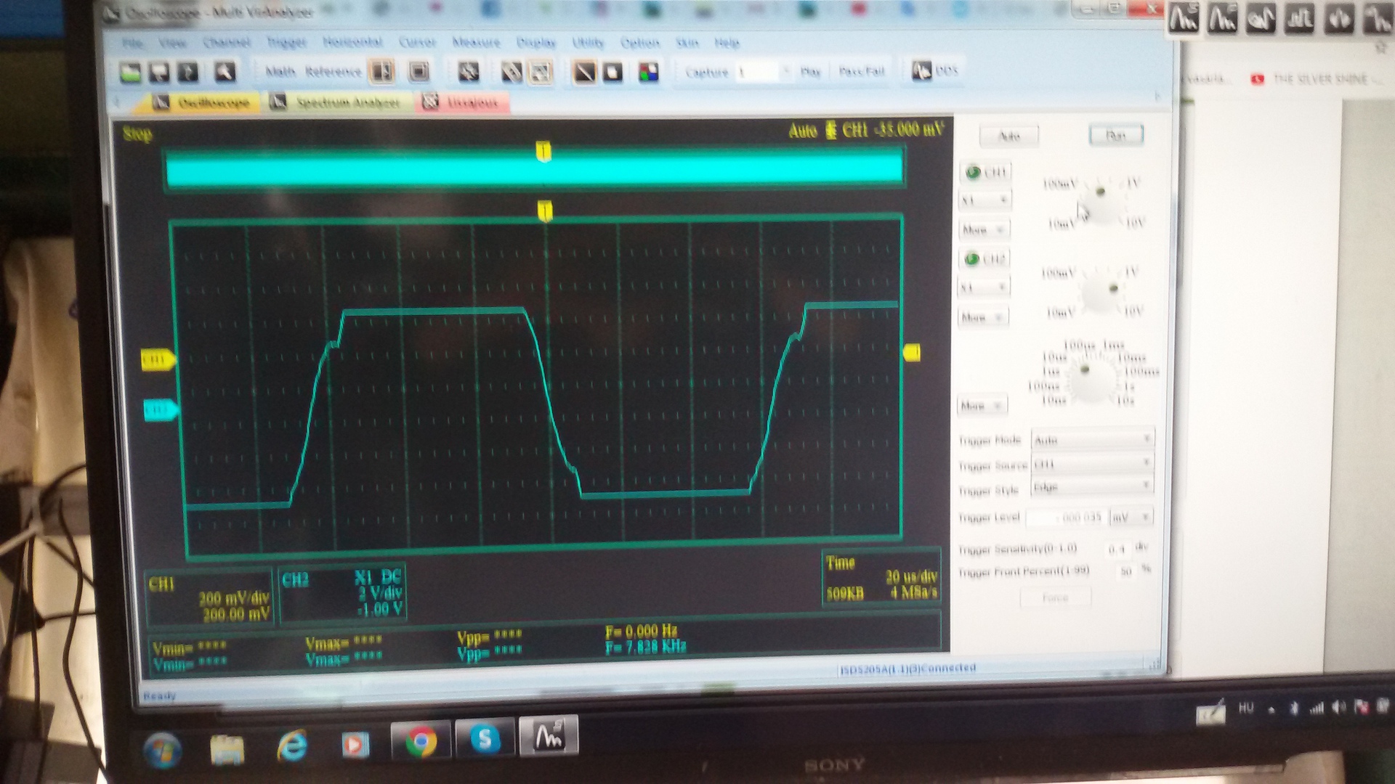Click the Run acquisition button
The height and width of the screenshot is (784, 1395).
pyautogui.click(x=1115, y=135)
